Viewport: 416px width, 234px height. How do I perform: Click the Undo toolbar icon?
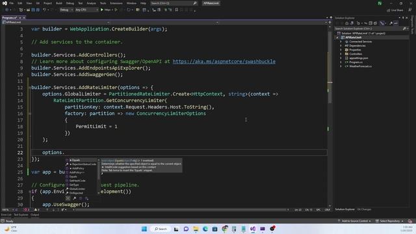(x=44, y=10)
